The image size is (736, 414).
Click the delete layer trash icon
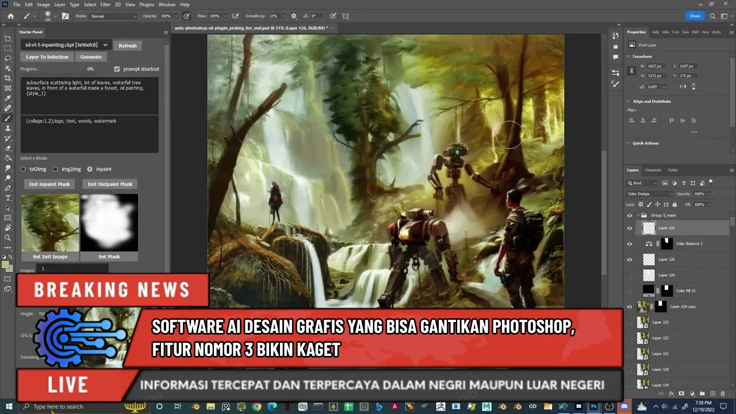(x=722, y=394)
